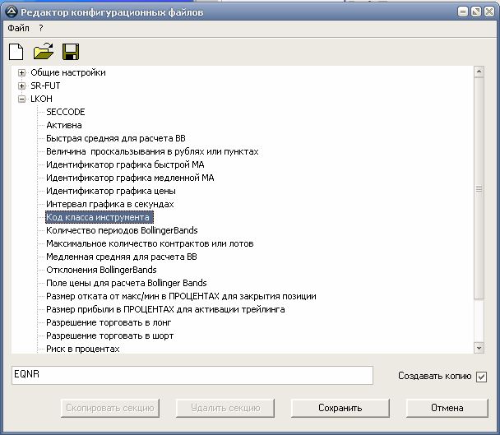Select Количество периодов BollingerBands
Viewport: 500px width, 435px height.
tap(122, 230)
